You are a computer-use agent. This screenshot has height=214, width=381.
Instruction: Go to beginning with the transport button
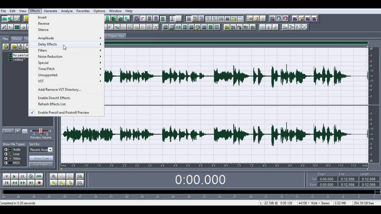pos(6,183)
